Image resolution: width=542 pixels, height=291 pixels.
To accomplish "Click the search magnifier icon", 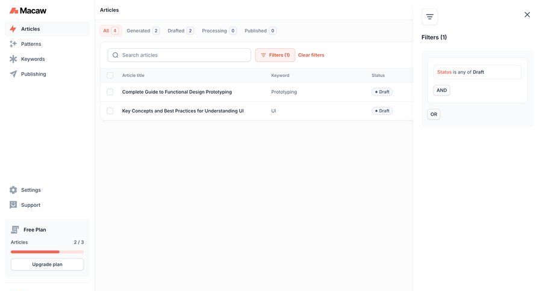I will [116, 55].
